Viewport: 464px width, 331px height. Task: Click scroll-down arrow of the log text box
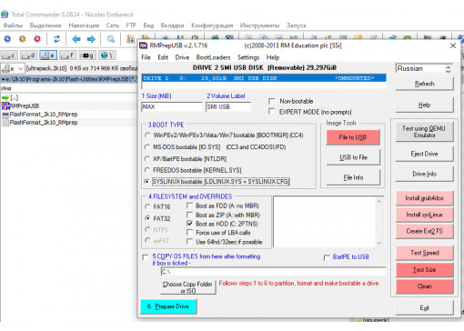379,243
